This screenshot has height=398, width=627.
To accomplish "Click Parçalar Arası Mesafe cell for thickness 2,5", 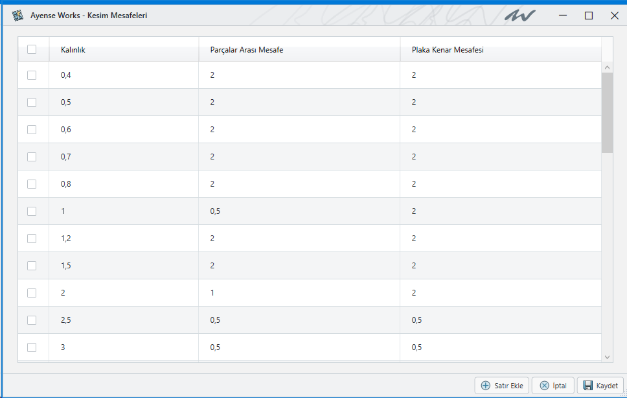I will 299,320.
